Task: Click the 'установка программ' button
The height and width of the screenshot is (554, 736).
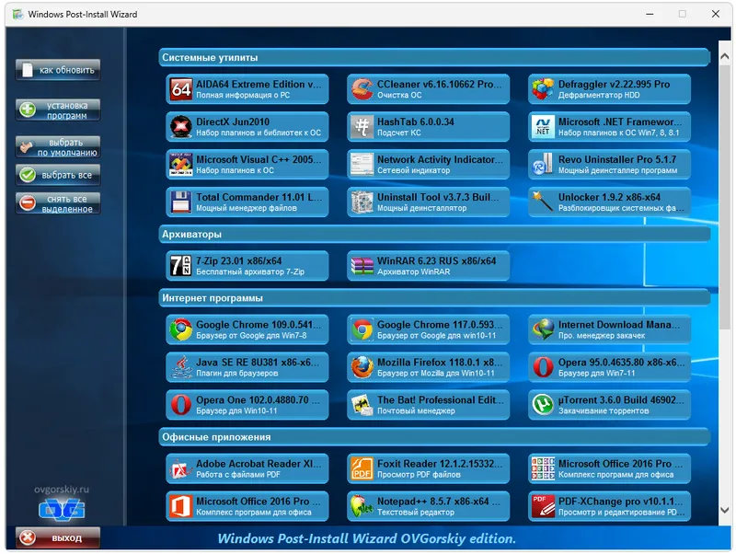Action: click(58, 110)
